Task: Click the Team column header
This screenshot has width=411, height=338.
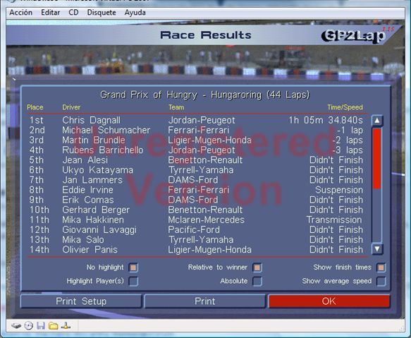Action: [176, 107]
